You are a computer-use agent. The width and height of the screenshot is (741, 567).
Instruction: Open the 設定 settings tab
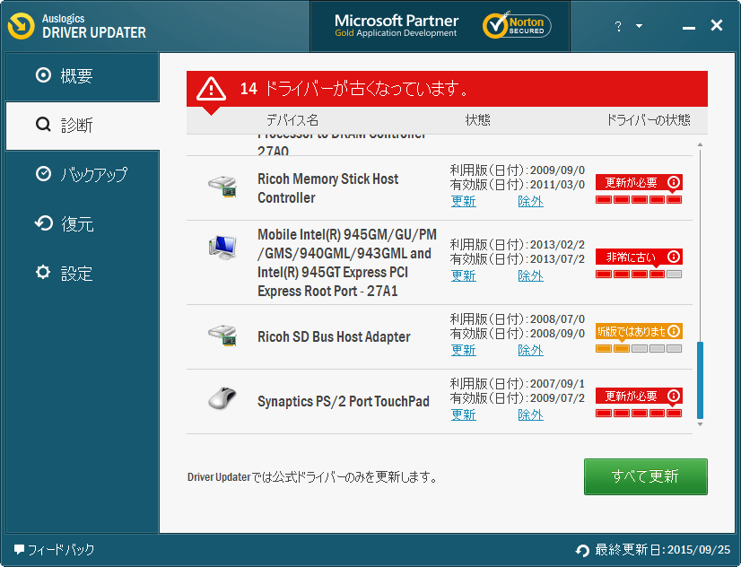83,273
